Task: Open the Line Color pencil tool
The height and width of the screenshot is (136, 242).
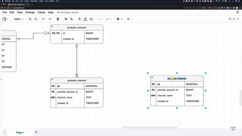Action: pos(85,19)
